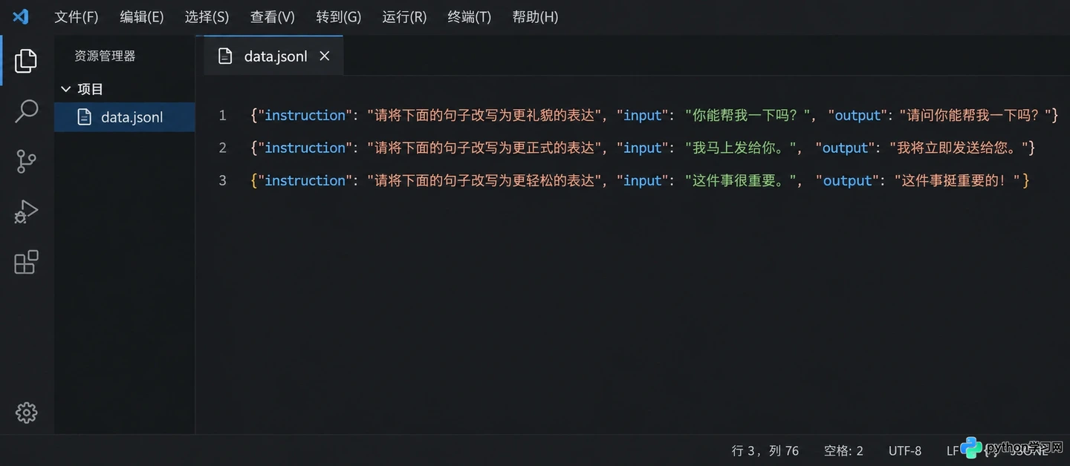Click input value 这件事很重要。
Screen dimensions: 1070x466
pyautogui.click(x=740, y=180)
